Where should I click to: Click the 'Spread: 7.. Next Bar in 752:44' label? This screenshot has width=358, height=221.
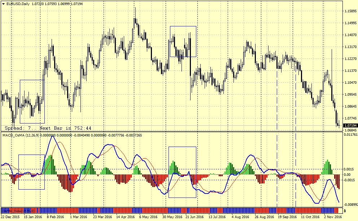48,128
